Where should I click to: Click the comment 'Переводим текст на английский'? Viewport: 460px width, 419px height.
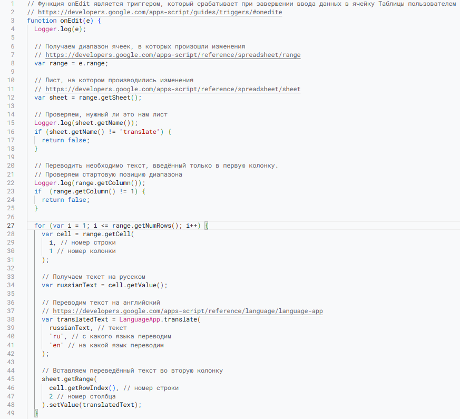[x=101, y=303]
